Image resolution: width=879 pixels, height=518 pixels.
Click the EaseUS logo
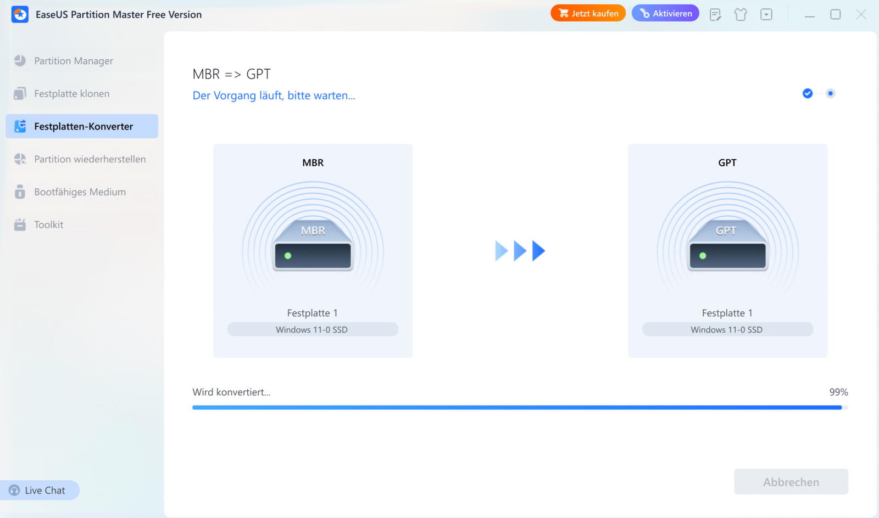click(x=20, y=14)
